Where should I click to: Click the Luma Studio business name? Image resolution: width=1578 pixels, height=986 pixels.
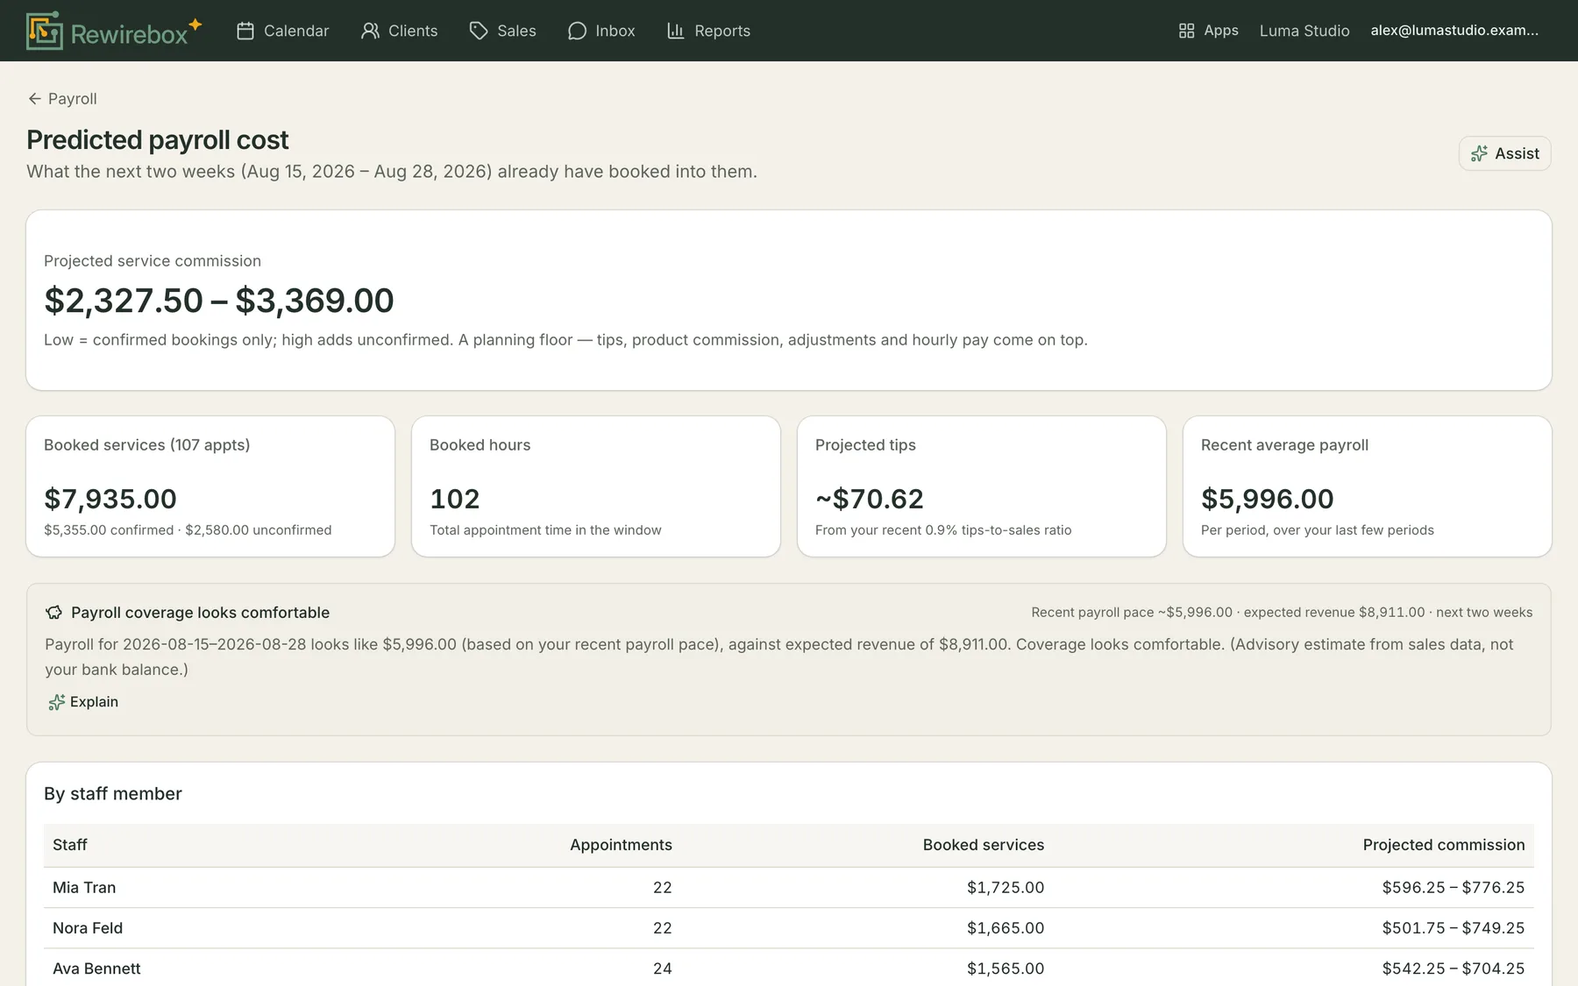pos(1304,31)
